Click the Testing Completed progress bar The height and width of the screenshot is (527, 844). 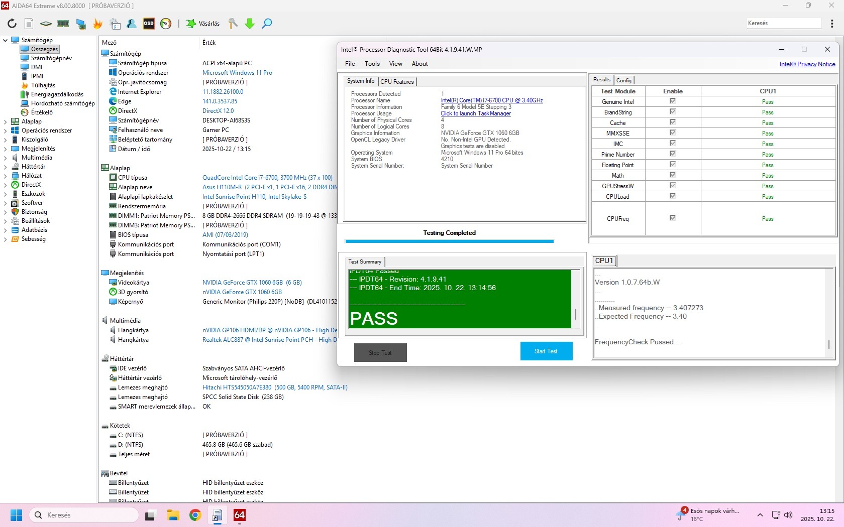449,241
